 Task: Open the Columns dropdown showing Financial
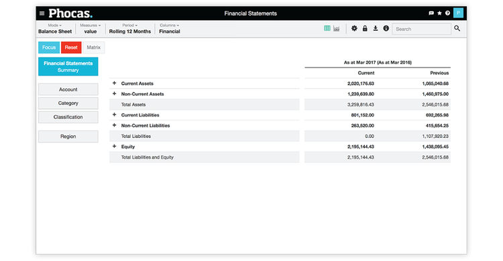point(170,29)
